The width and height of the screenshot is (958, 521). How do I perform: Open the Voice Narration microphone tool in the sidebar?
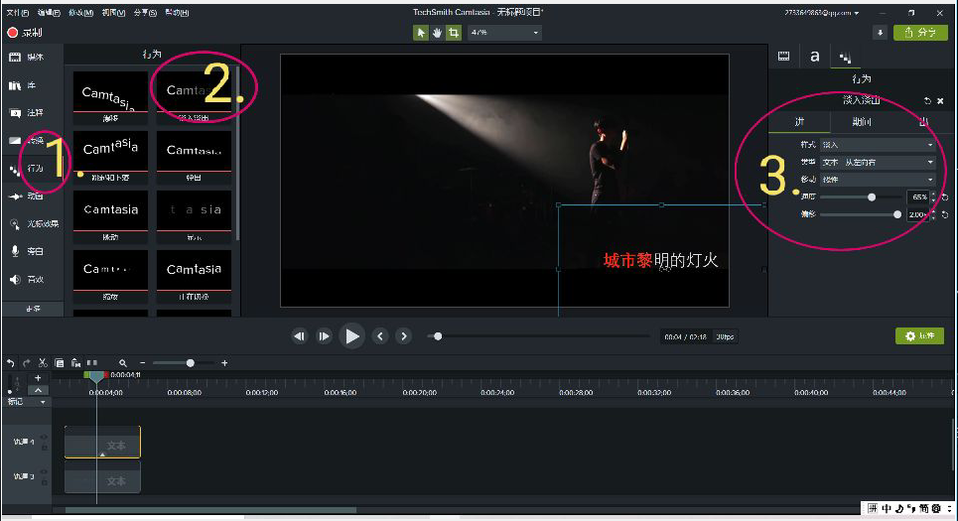click(32, 251)
